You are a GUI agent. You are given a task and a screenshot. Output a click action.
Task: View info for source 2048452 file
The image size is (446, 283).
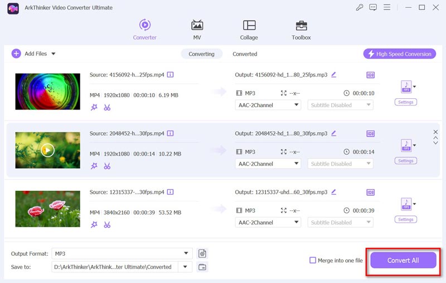pyautogui.click(x=170, y=133)
